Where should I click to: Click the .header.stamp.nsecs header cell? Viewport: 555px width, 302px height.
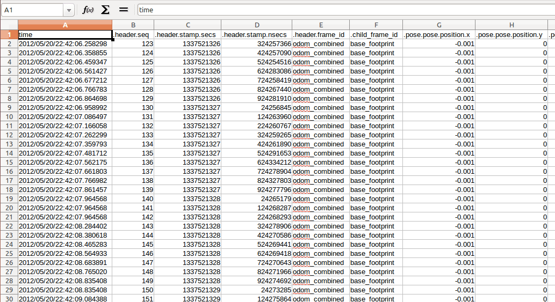point(257,35)
